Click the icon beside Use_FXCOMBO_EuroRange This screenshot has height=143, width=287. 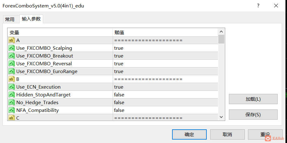point(12,71)
